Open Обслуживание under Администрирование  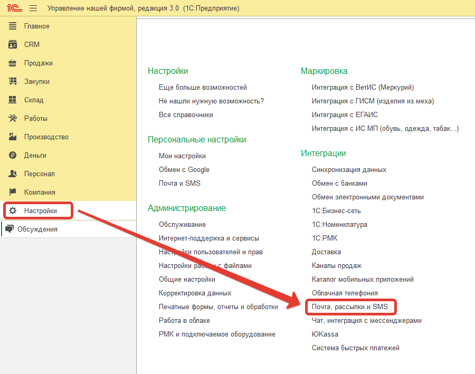[x=182, y=224]
